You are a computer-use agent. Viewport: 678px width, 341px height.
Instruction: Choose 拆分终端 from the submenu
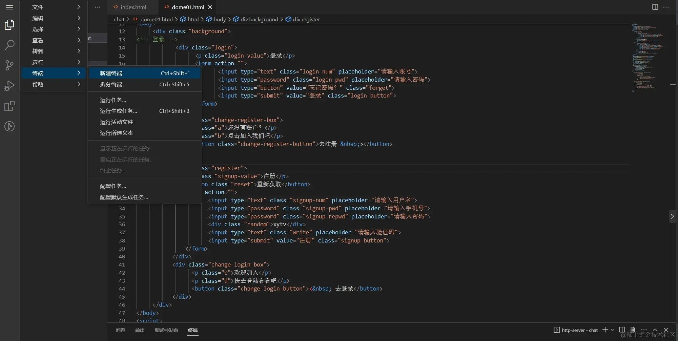(145, 84)
